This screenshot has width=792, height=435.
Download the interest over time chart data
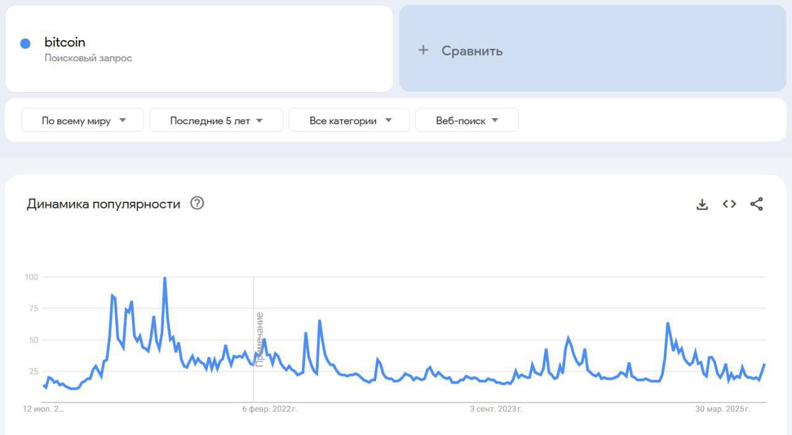coord(702,204)
